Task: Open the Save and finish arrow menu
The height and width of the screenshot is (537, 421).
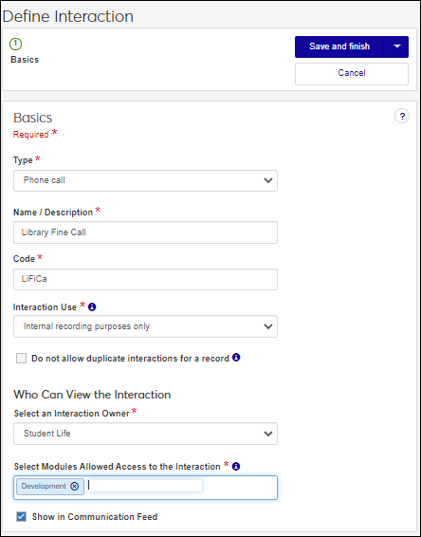Action: click(396, 46)
